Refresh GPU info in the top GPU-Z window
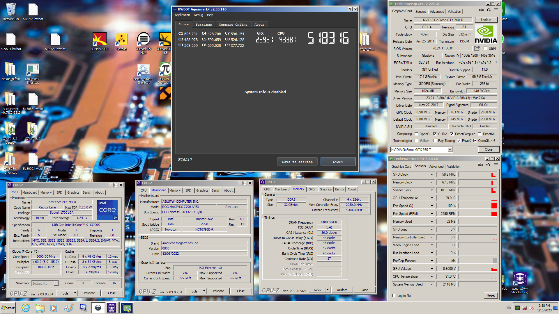This screenshot has width=559, height=314. (489, 10)
